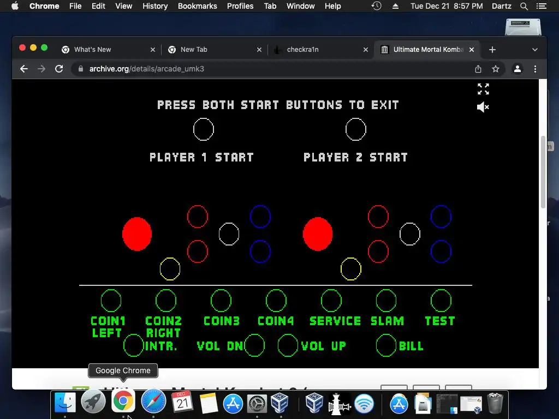Enter fullscreen mode for the emulator

pos(483,89)
